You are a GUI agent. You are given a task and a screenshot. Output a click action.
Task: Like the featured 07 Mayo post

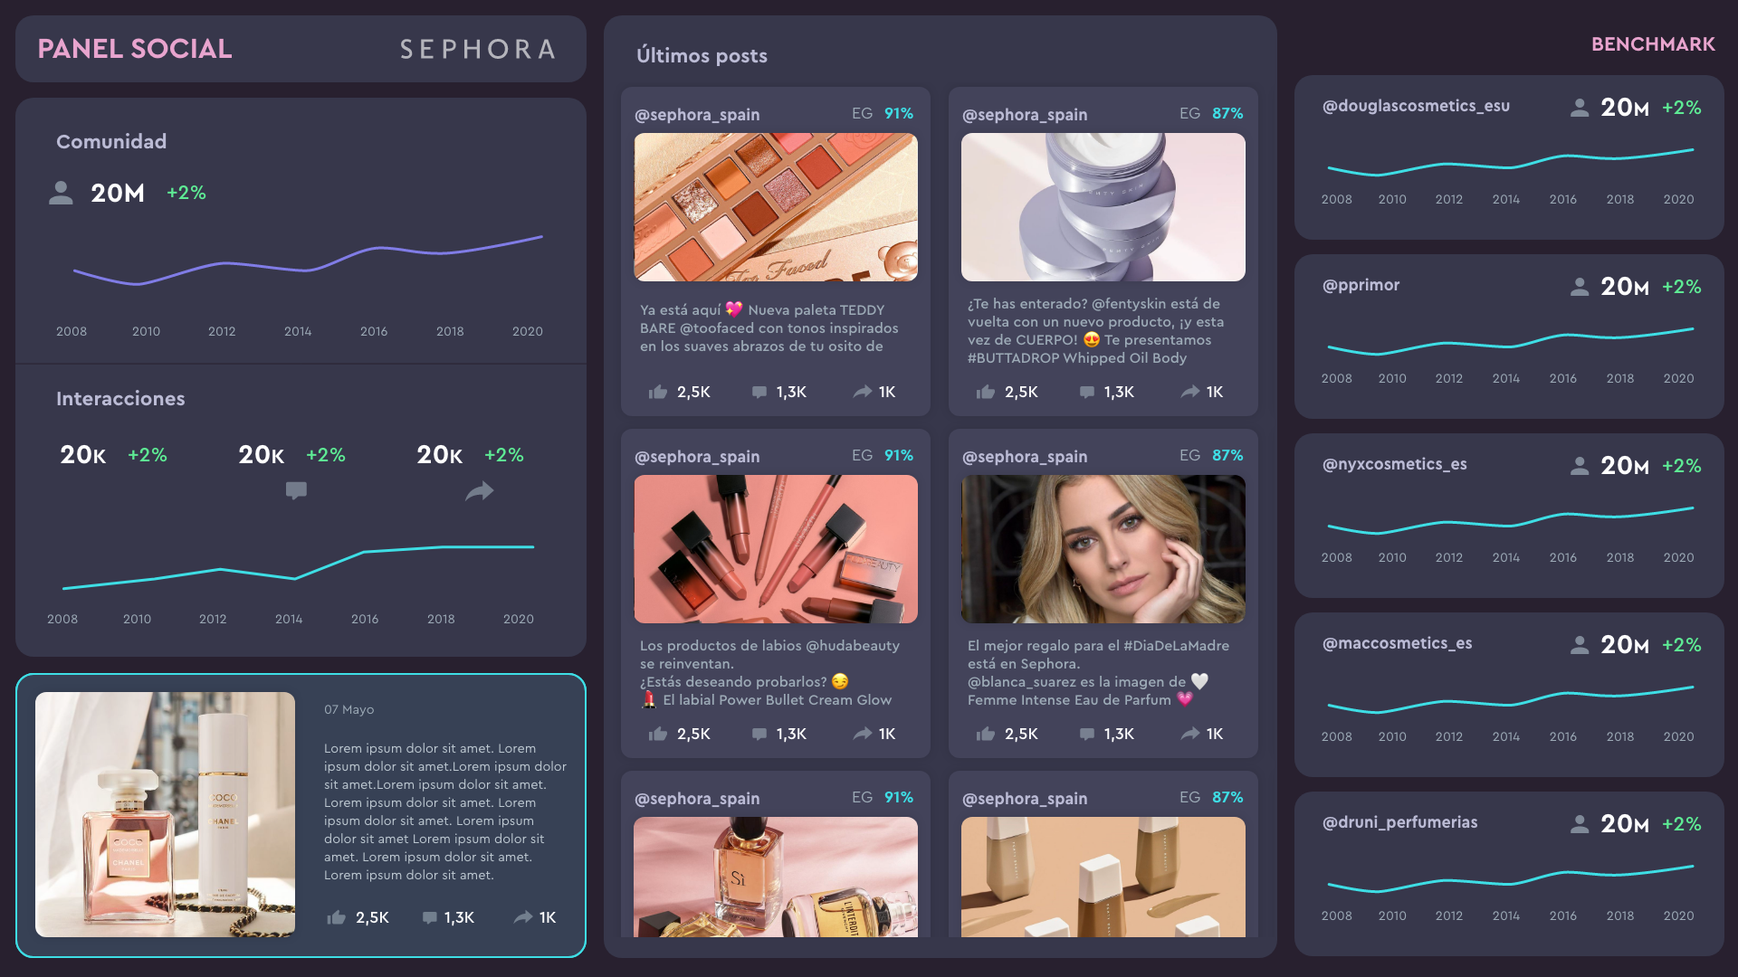[x=337, y=917]
